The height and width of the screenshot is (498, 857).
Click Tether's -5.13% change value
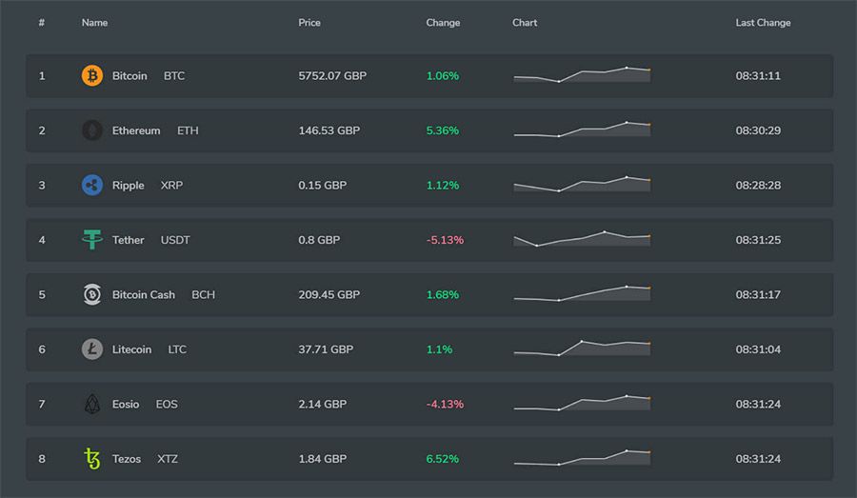point(445,240)
